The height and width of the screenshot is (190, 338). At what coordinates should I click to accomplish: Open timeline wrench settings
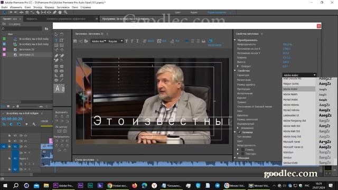(x=34, y=125)
